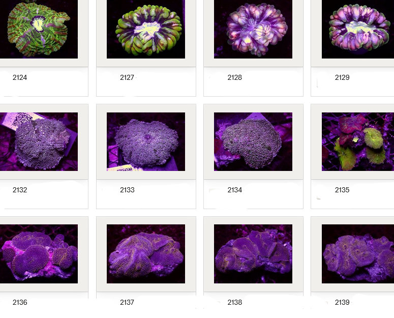The image size is (394, 318).
Task: Click the item number text 2128
Action: point(235,77)
